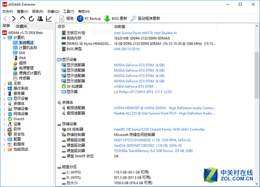Screen dimensions: 260x187
Task: Click the scrollbar up arrow
Action: (257, 26)
